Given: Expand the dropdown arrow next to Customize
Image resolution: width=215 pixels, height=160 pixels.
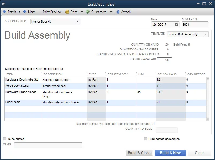Looking at the screenshot, I should pyautogui.click(x=111, y=12).
